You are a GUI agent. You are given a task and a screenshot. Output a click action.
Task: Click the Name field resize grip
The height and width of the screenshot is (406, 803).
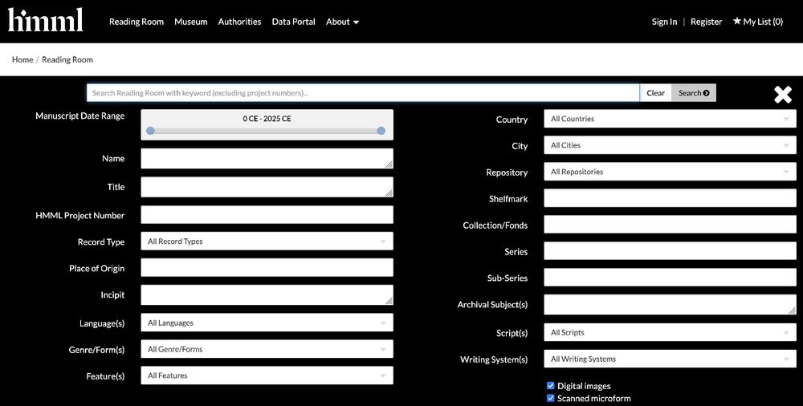pyautogui.click(x=389, y=164)
